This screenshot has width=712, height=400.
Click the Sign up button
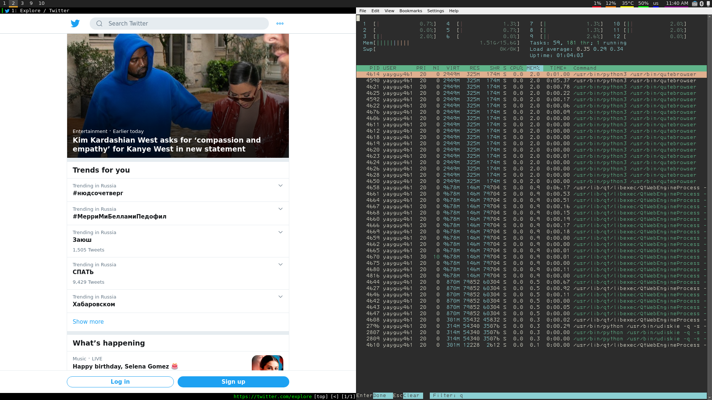point(233,381)
